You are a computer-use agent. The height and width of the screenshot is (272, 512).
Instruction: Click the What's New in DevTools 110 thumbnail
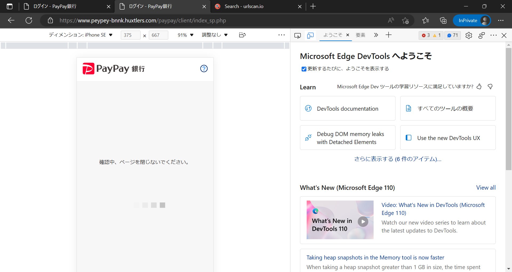[340, 220]
